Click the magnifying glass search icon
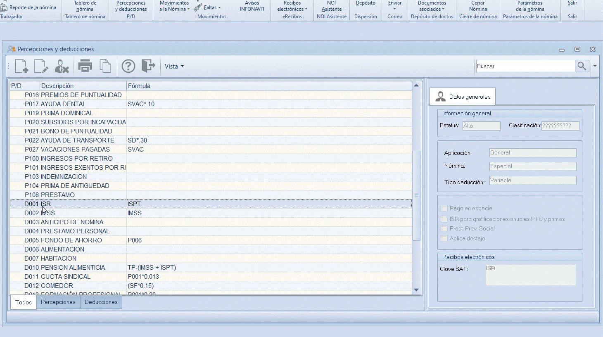 coord(582,66)
